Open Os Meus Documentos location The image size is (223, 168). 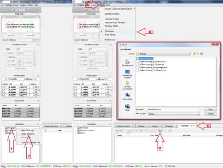[128, 85]
